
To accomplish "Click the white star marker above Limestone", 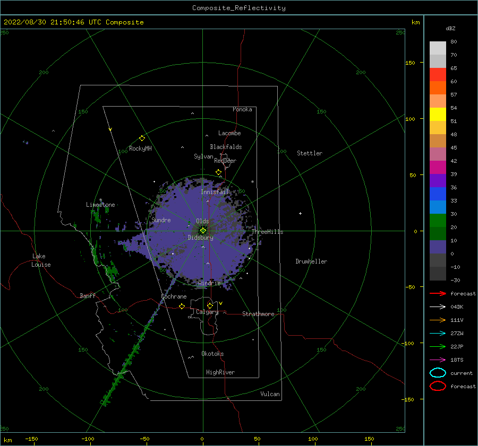I will pos(100,200).
